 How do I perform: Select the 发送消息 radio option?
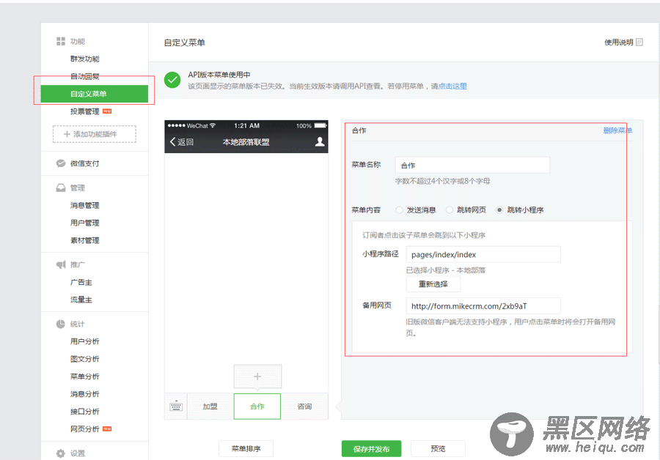pos(400,209)
